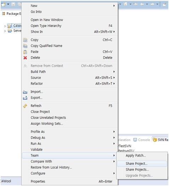This screenshot has height=186, width=169.
Task: Switch to the Console tab
Action: pyautogui.click(x=142, y=140)
